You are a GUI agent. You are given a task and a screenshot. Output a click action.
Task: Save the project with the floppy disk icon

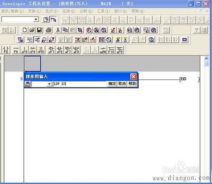pyautogui.click(x=39, y=30)
